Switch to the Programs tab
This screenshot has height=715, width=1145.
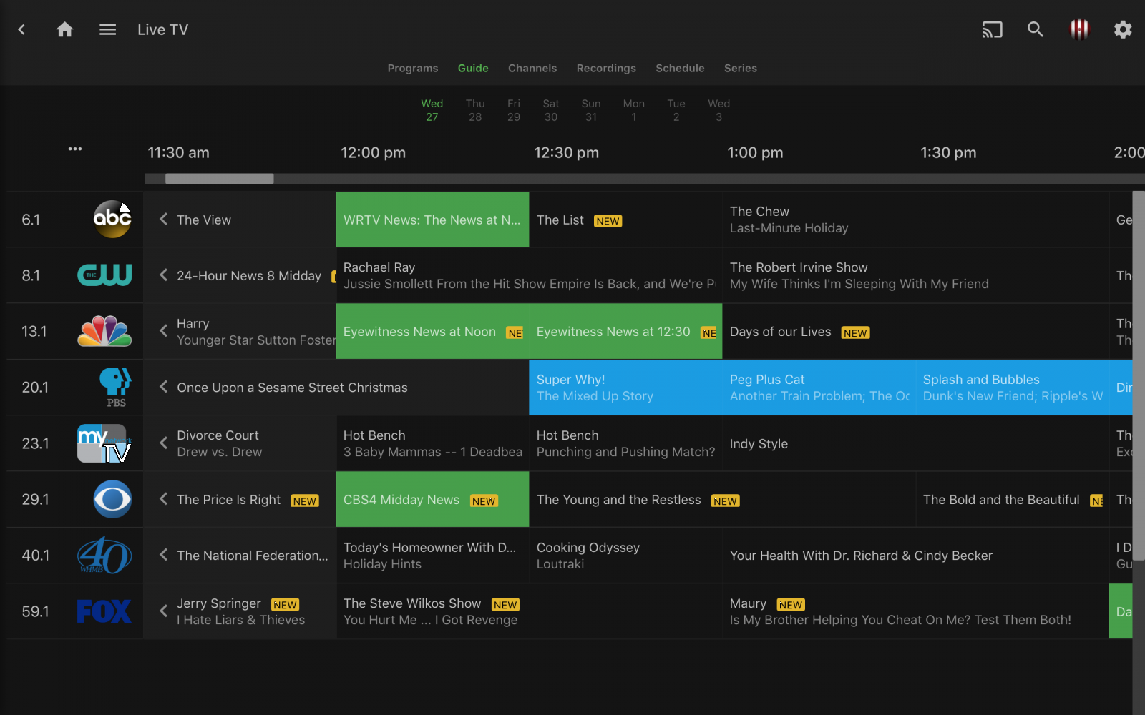[x=413, y=68]
